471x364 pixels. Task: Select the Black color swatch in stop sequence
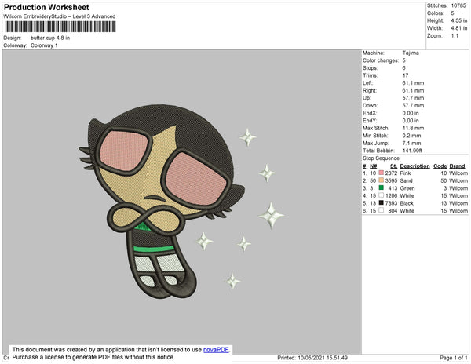point(382,203)
